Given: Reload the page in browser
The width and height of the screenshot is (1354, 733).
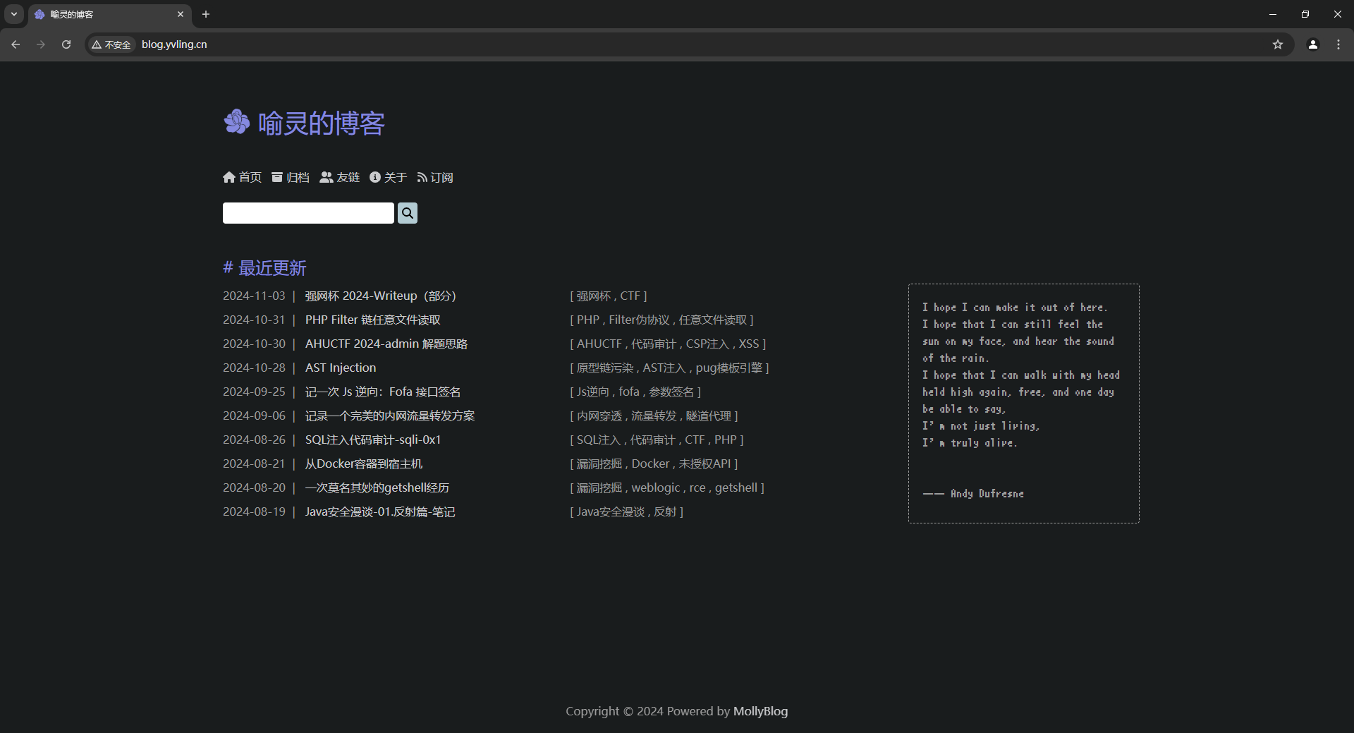Looking at the screenshot, I should (x=66, y=44).
